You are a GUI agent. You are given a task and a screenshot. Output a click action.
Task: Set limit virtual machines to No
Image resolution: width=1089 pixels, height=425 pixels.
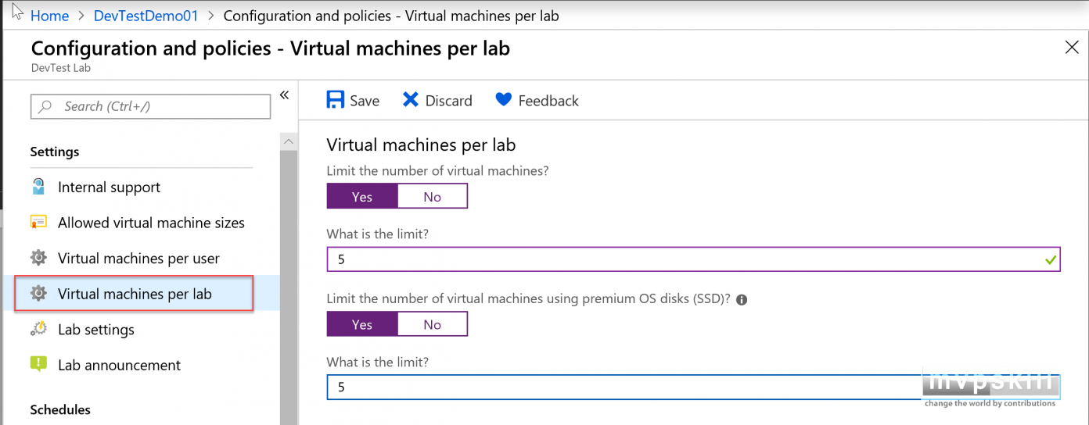click(x=433, y=196)
